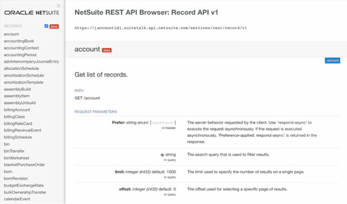Navigate to advIntercompanyJournalEntry record
Image resolution: width=347 pixels, height=204 pixels.
click(x=31, y=62)
